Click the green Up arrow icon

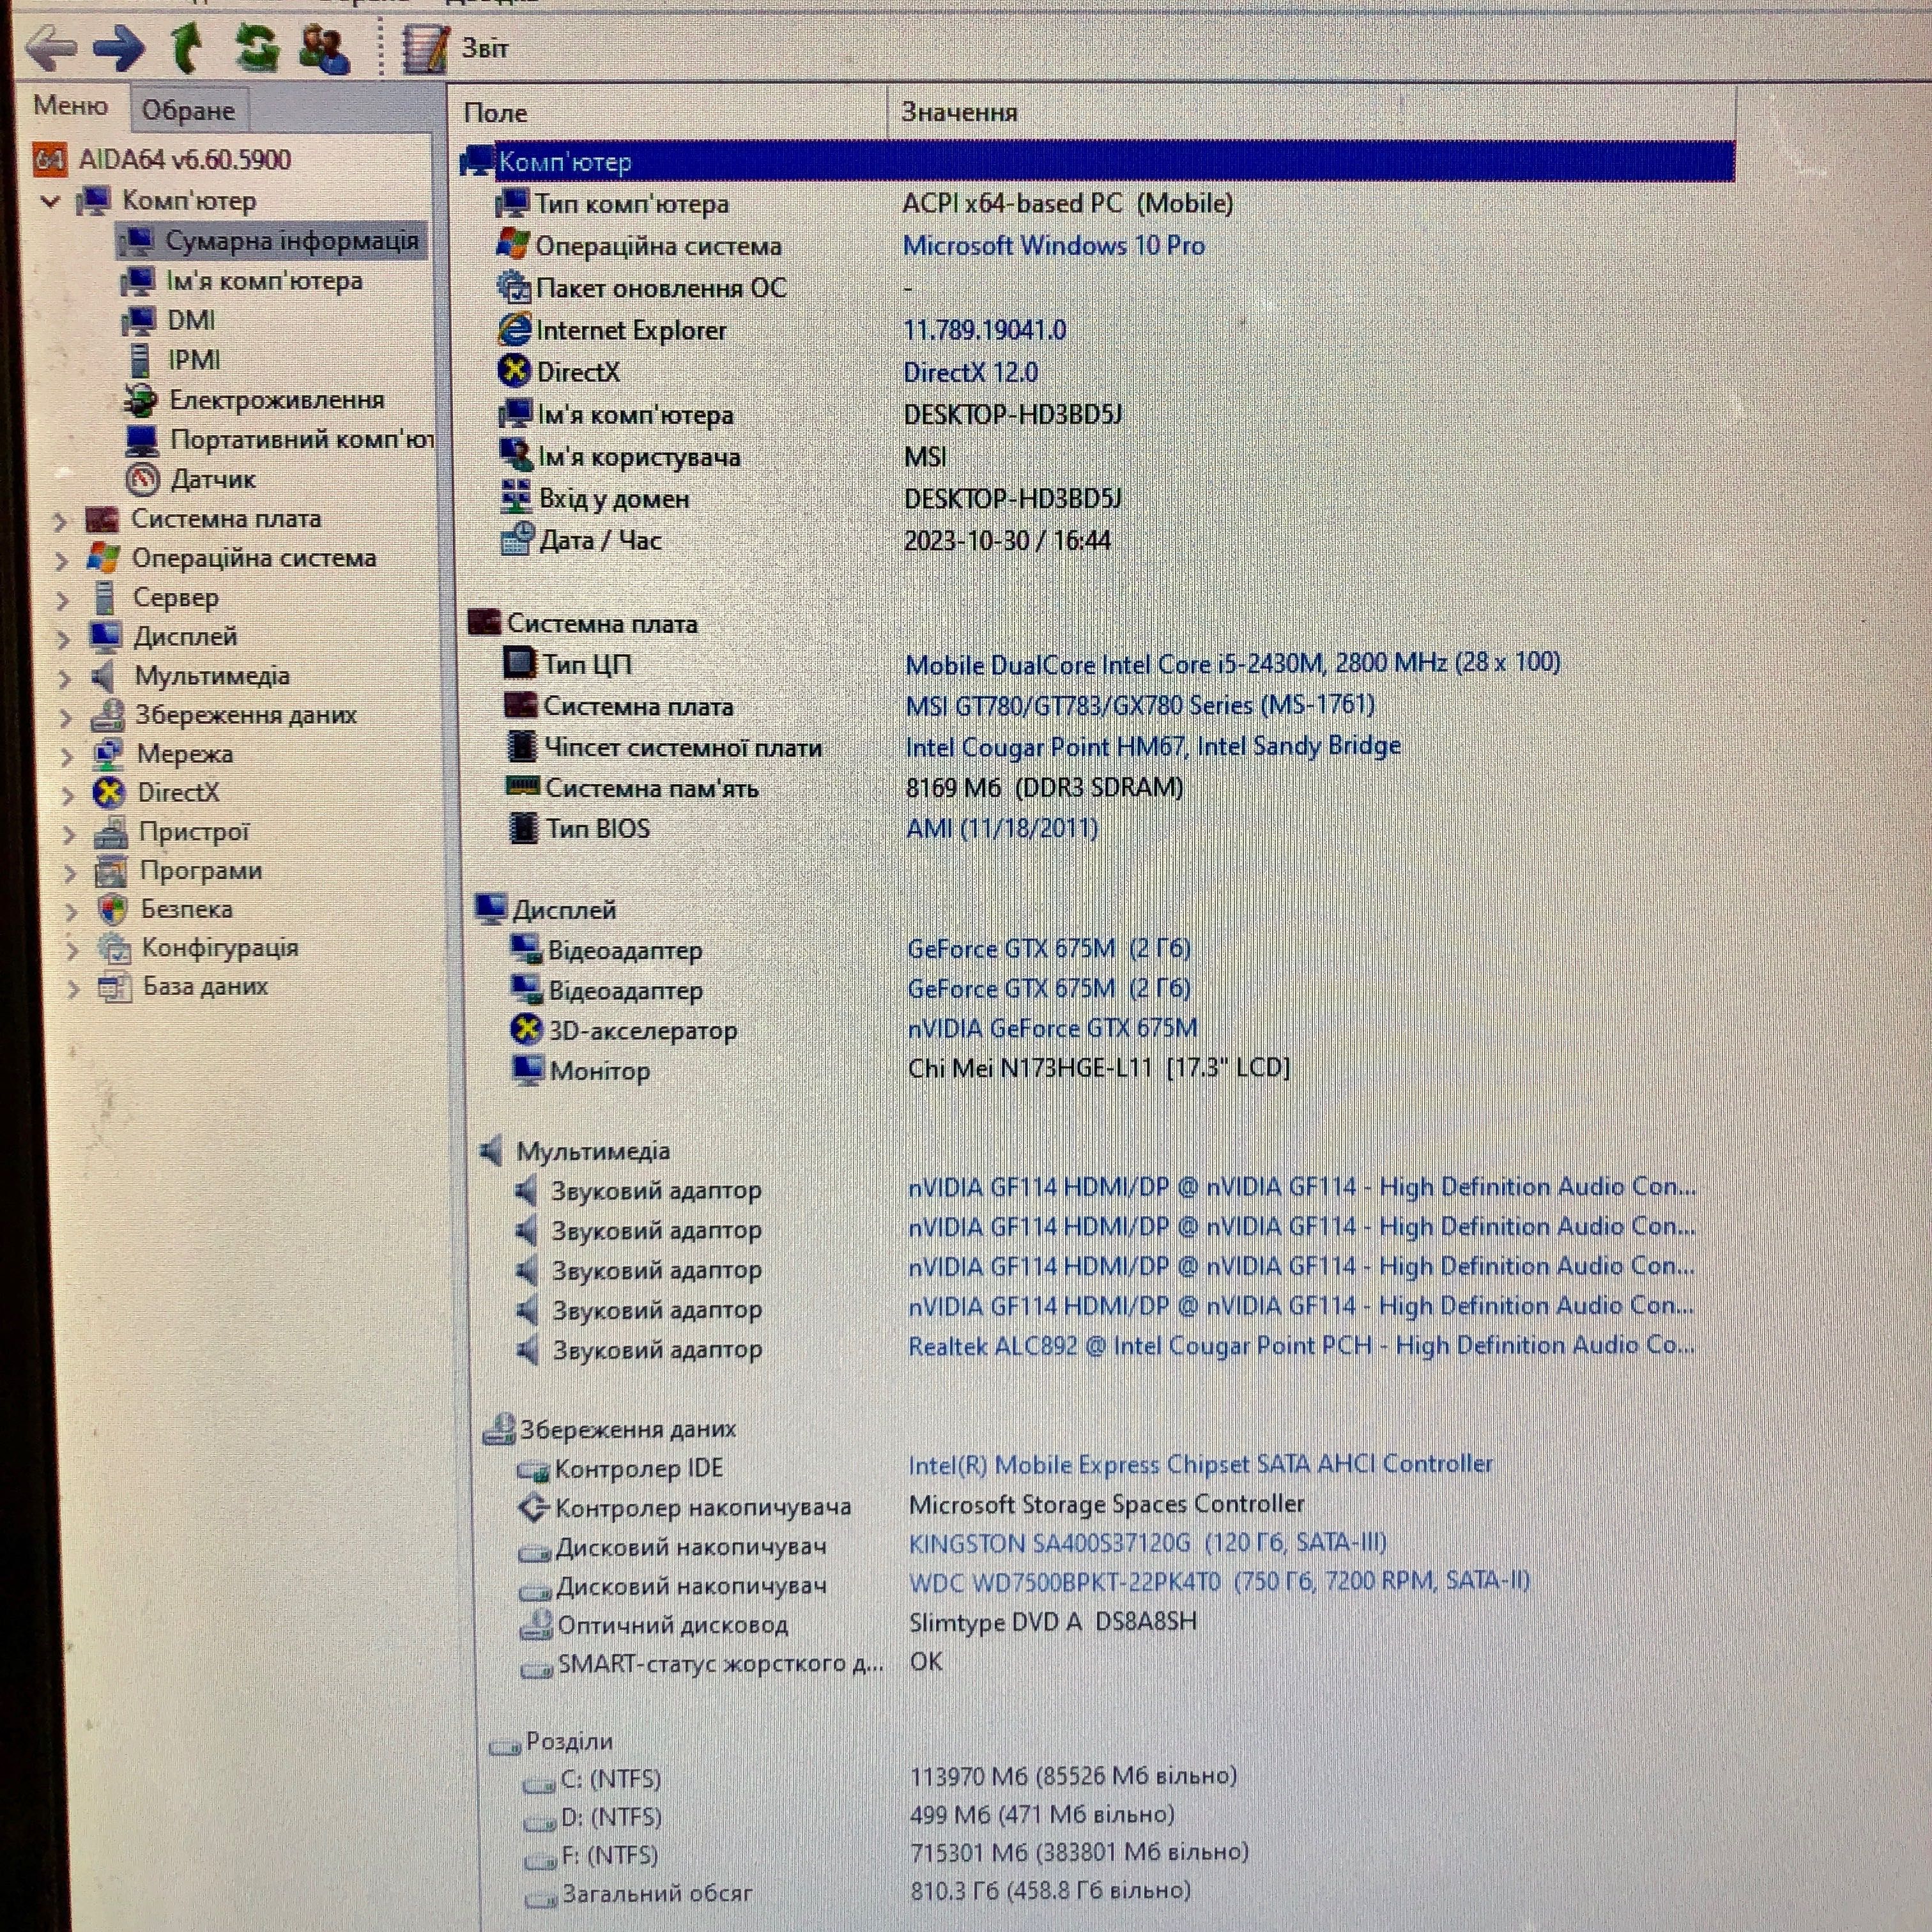pyautogui.click(x=186, y=47)
